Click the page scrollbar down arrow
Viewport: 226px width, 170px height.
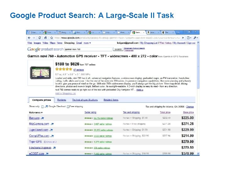point(198,154)
